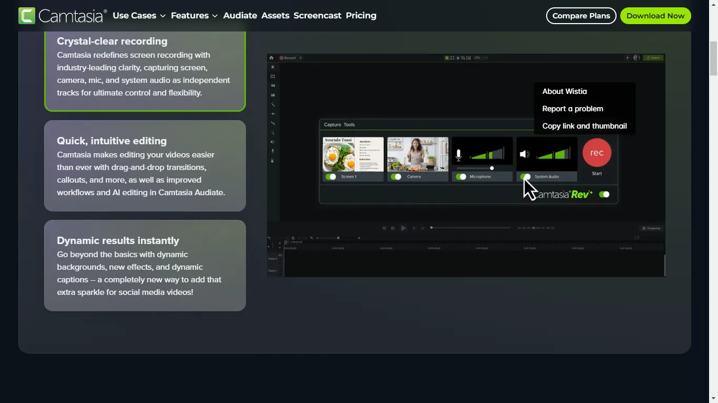Click the Track 1 label
718x403 pixels.
click(272, 271)
